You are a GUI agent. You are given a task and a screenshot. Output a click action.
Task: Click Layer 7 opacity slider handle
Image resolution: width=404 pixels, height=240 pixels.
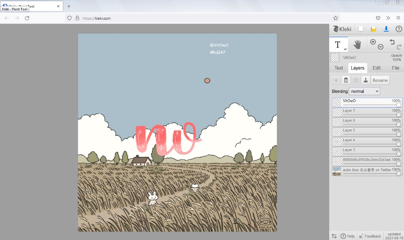click(398, 114)
